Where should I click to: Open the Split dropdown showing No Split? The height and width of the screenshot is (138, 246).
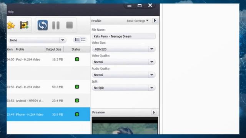pyautogui.click(x=124, y=88)
